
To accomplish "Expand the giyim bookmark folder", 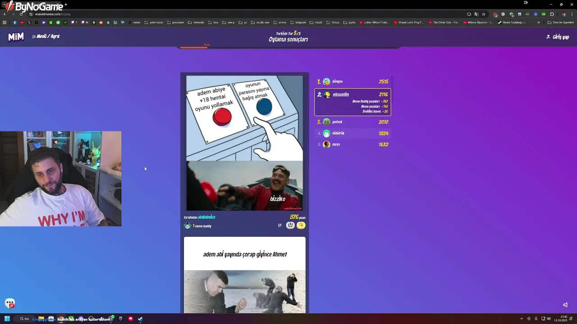I will 349,22.
